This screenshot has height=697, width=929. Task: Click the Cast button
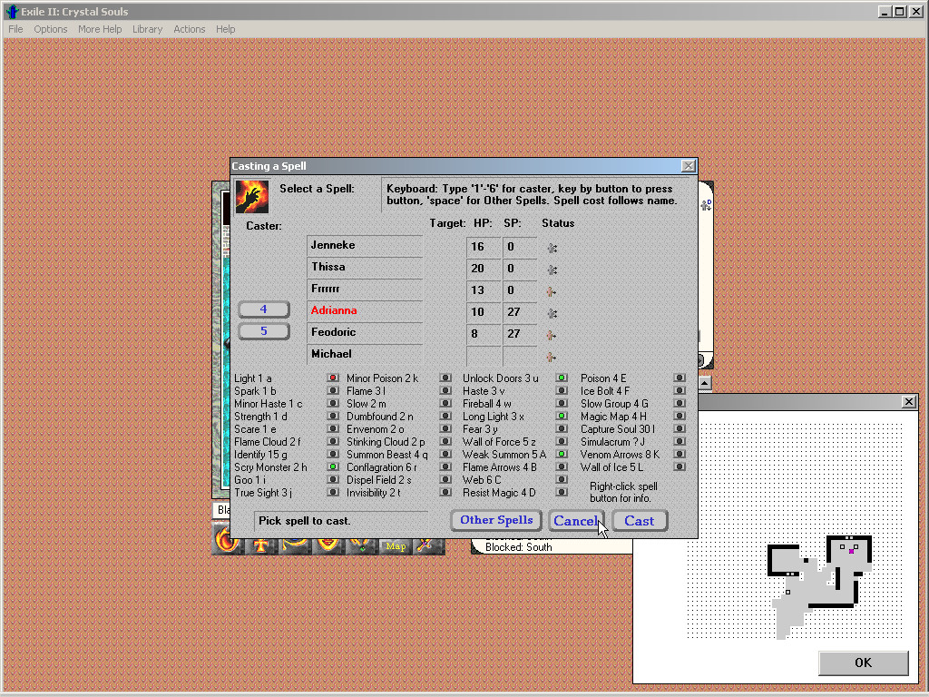pyautogui.click(x=640, y=521)
